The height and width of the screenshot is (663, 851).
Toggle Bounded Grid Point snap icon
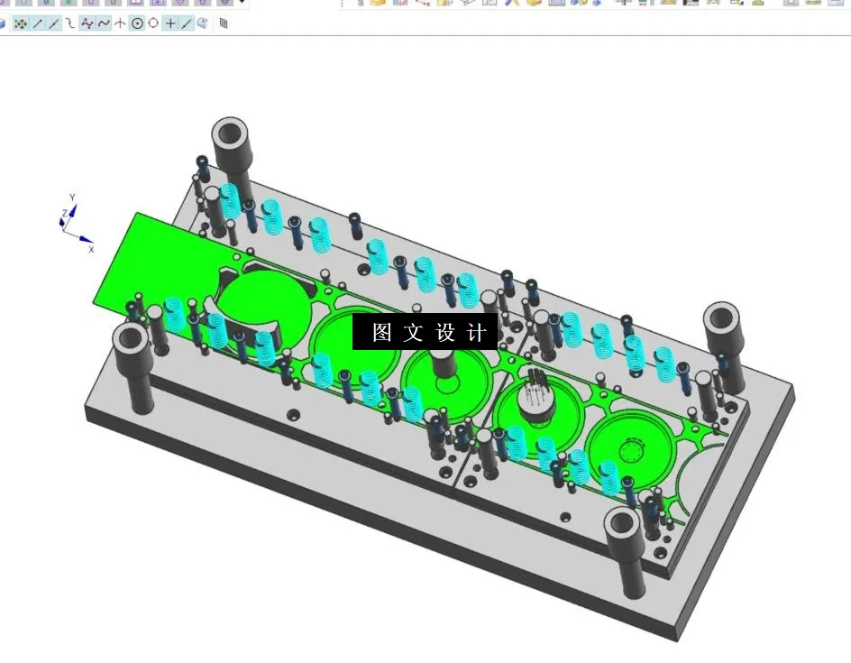click(x=223, y=23)
